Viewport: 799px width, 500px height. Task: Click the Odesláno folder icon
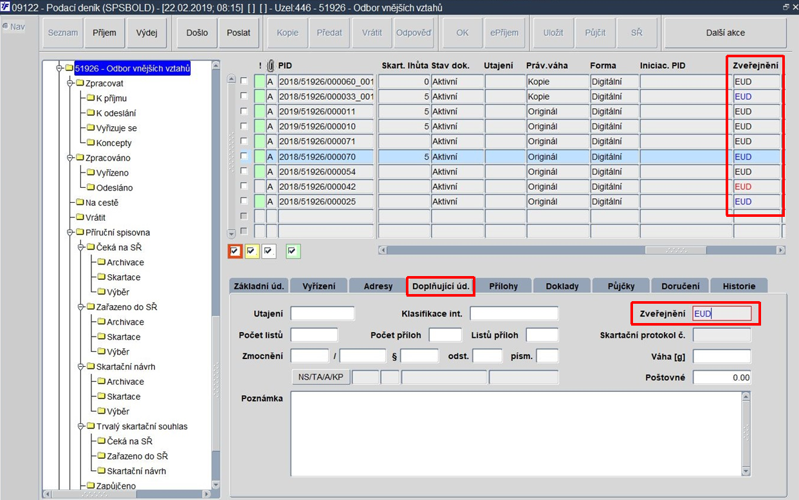coord(91,188)
